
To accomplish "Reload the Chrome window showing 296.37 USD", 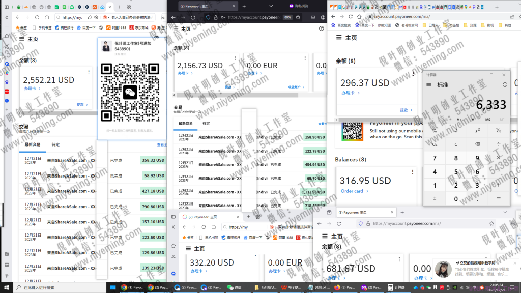I will pos(351,16).
